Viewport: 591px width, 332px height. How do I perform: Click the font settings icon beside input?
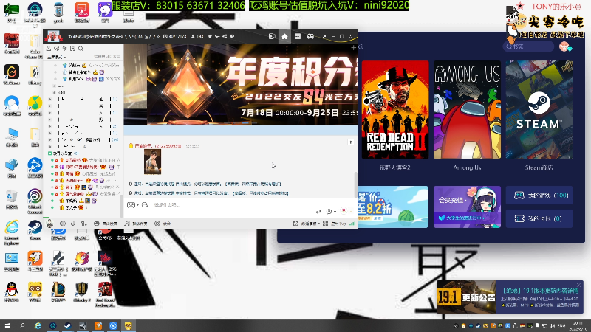[x=145, y=205]
